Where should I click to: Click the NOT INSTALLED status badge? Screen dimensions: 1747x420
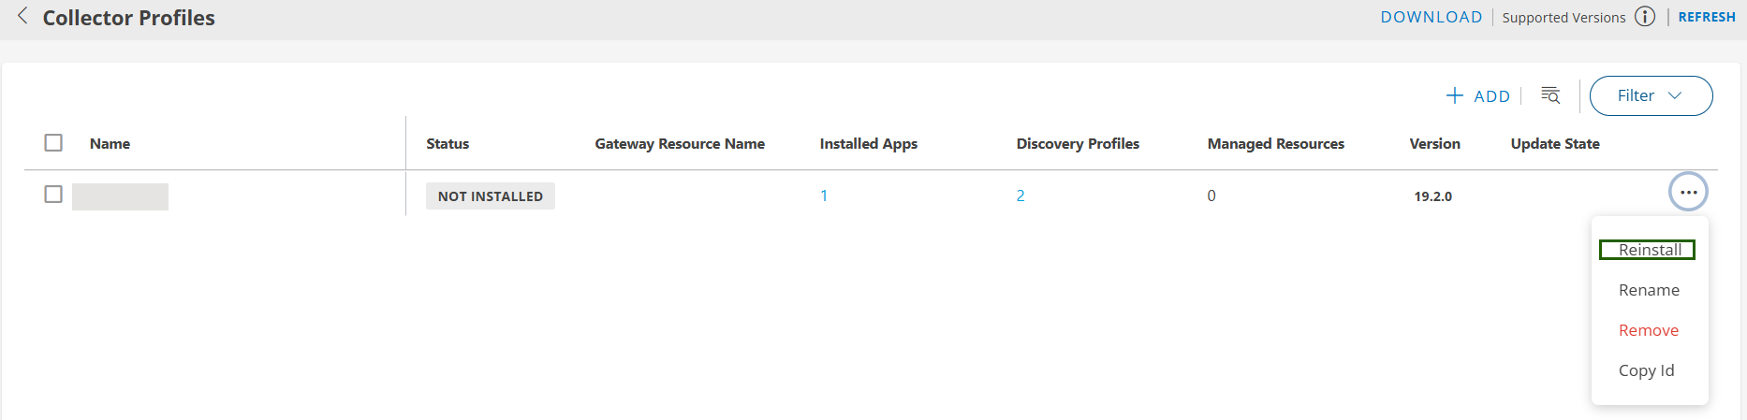[490, 196]
